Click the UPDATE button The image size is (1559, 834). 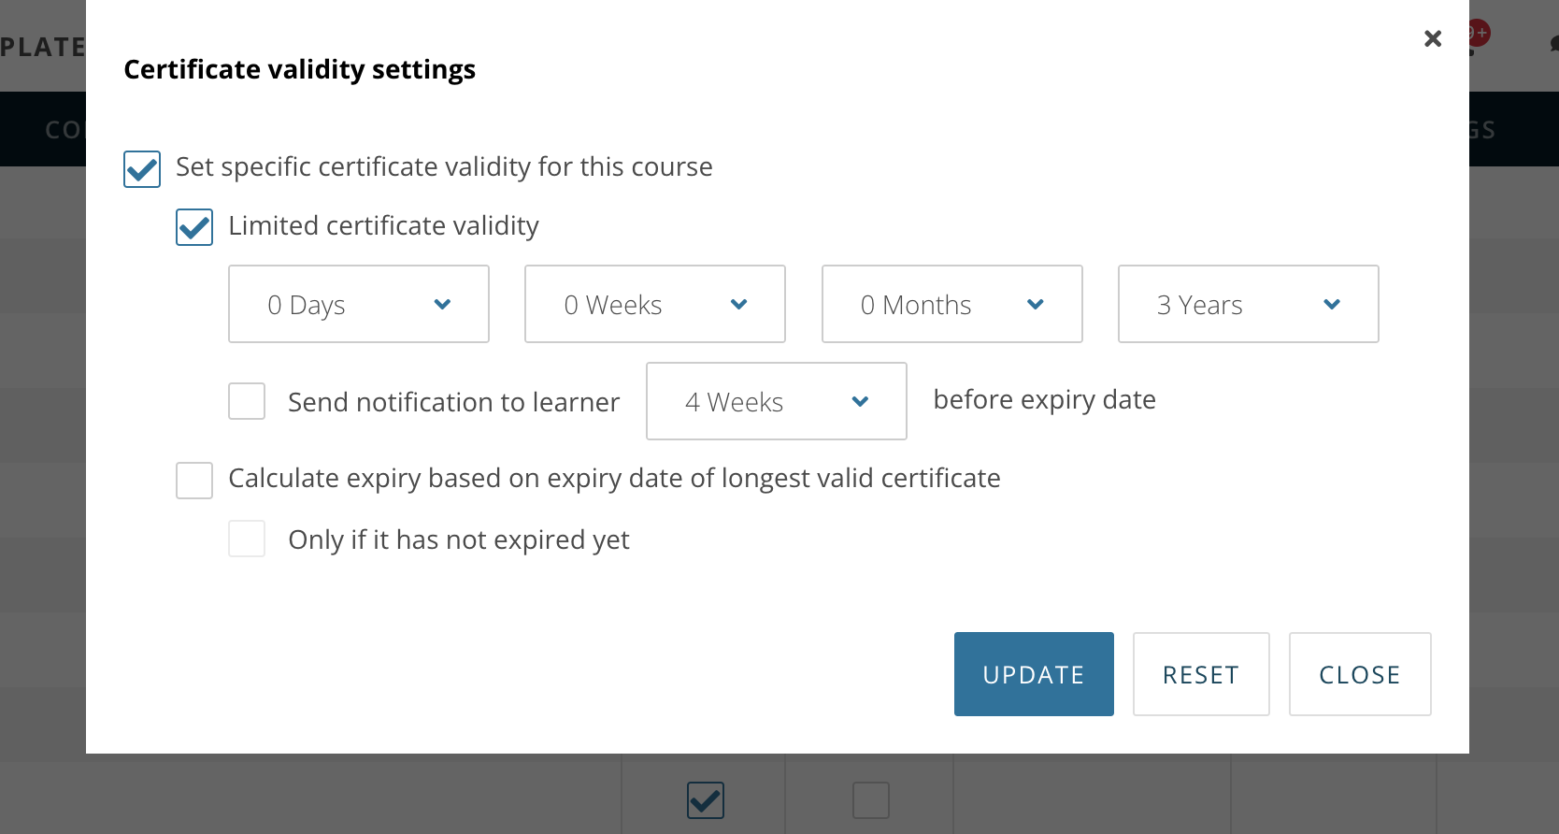pyautogui.click(x=1034, y=674)
